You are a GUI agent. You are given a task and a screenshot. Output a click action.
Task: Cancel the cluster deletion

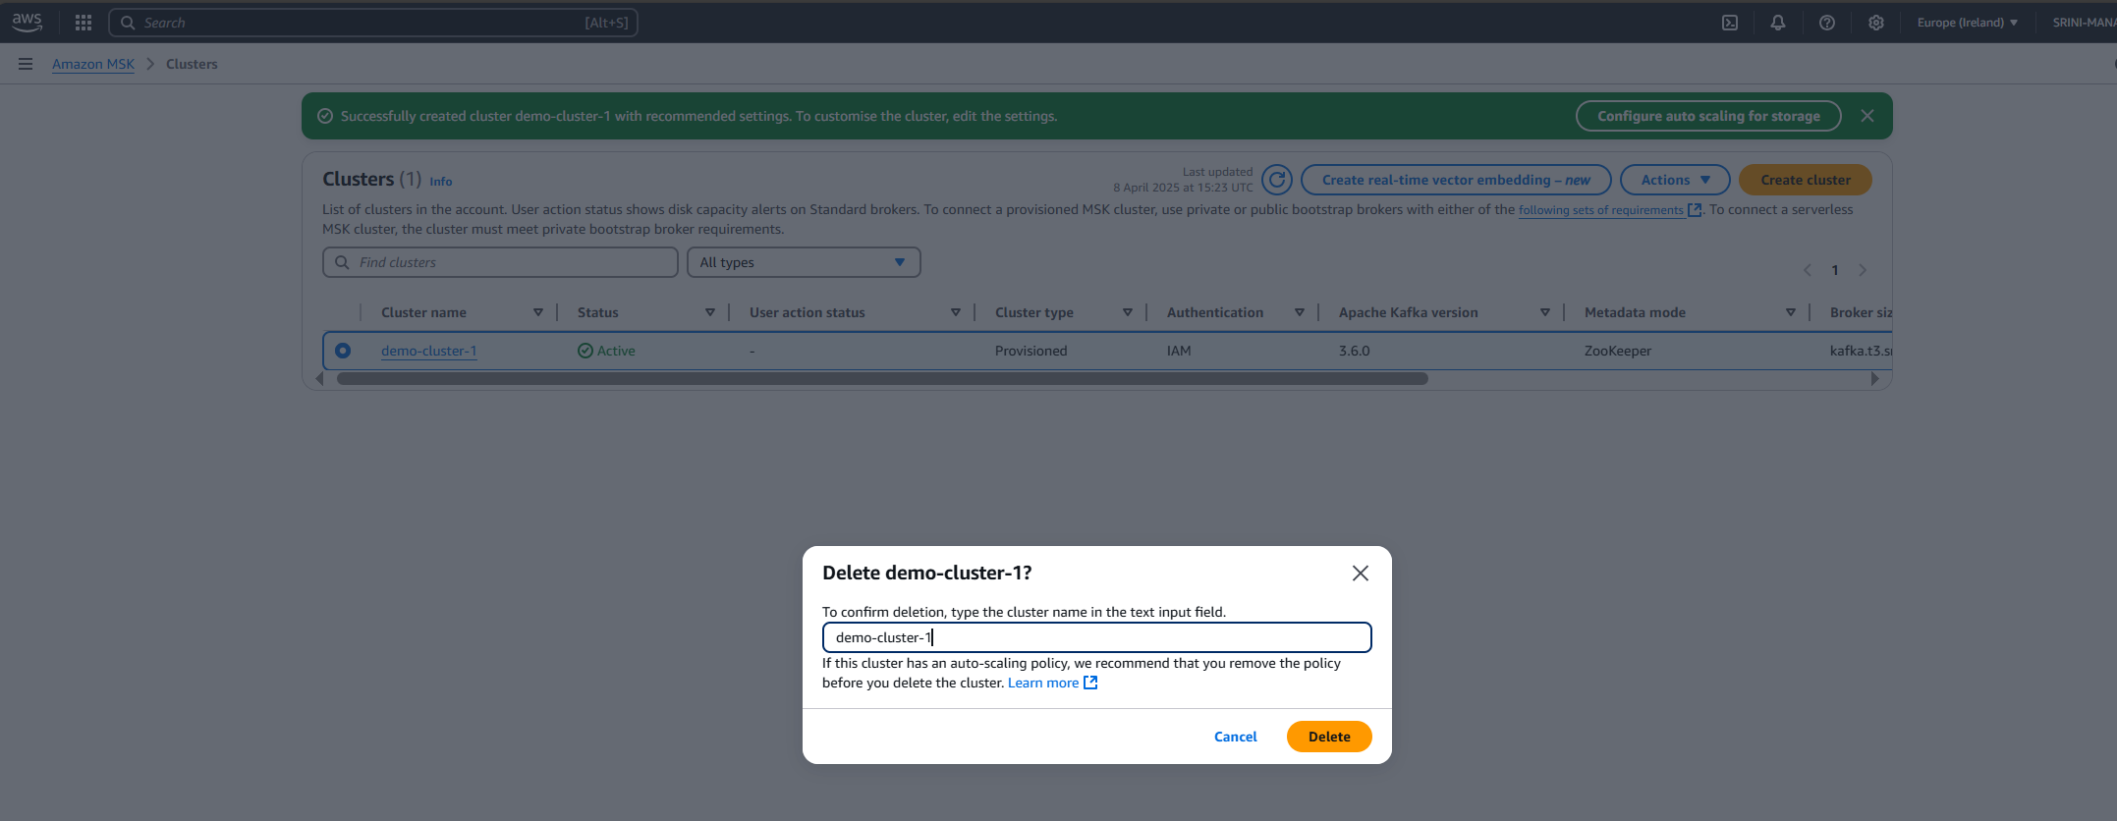(x=1236, y=737)
